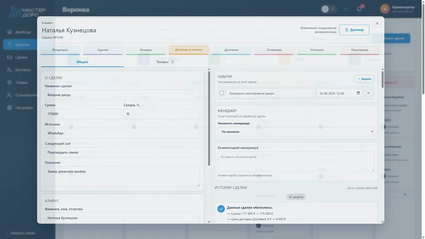Add a new task with the + Задача button
This screenshot has width=425, height=239.
tap(364, 79)
